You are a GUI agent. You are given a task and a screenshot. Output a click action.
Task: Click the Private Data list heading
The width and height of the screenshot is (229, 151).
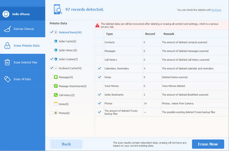click(x=58, y=23)
